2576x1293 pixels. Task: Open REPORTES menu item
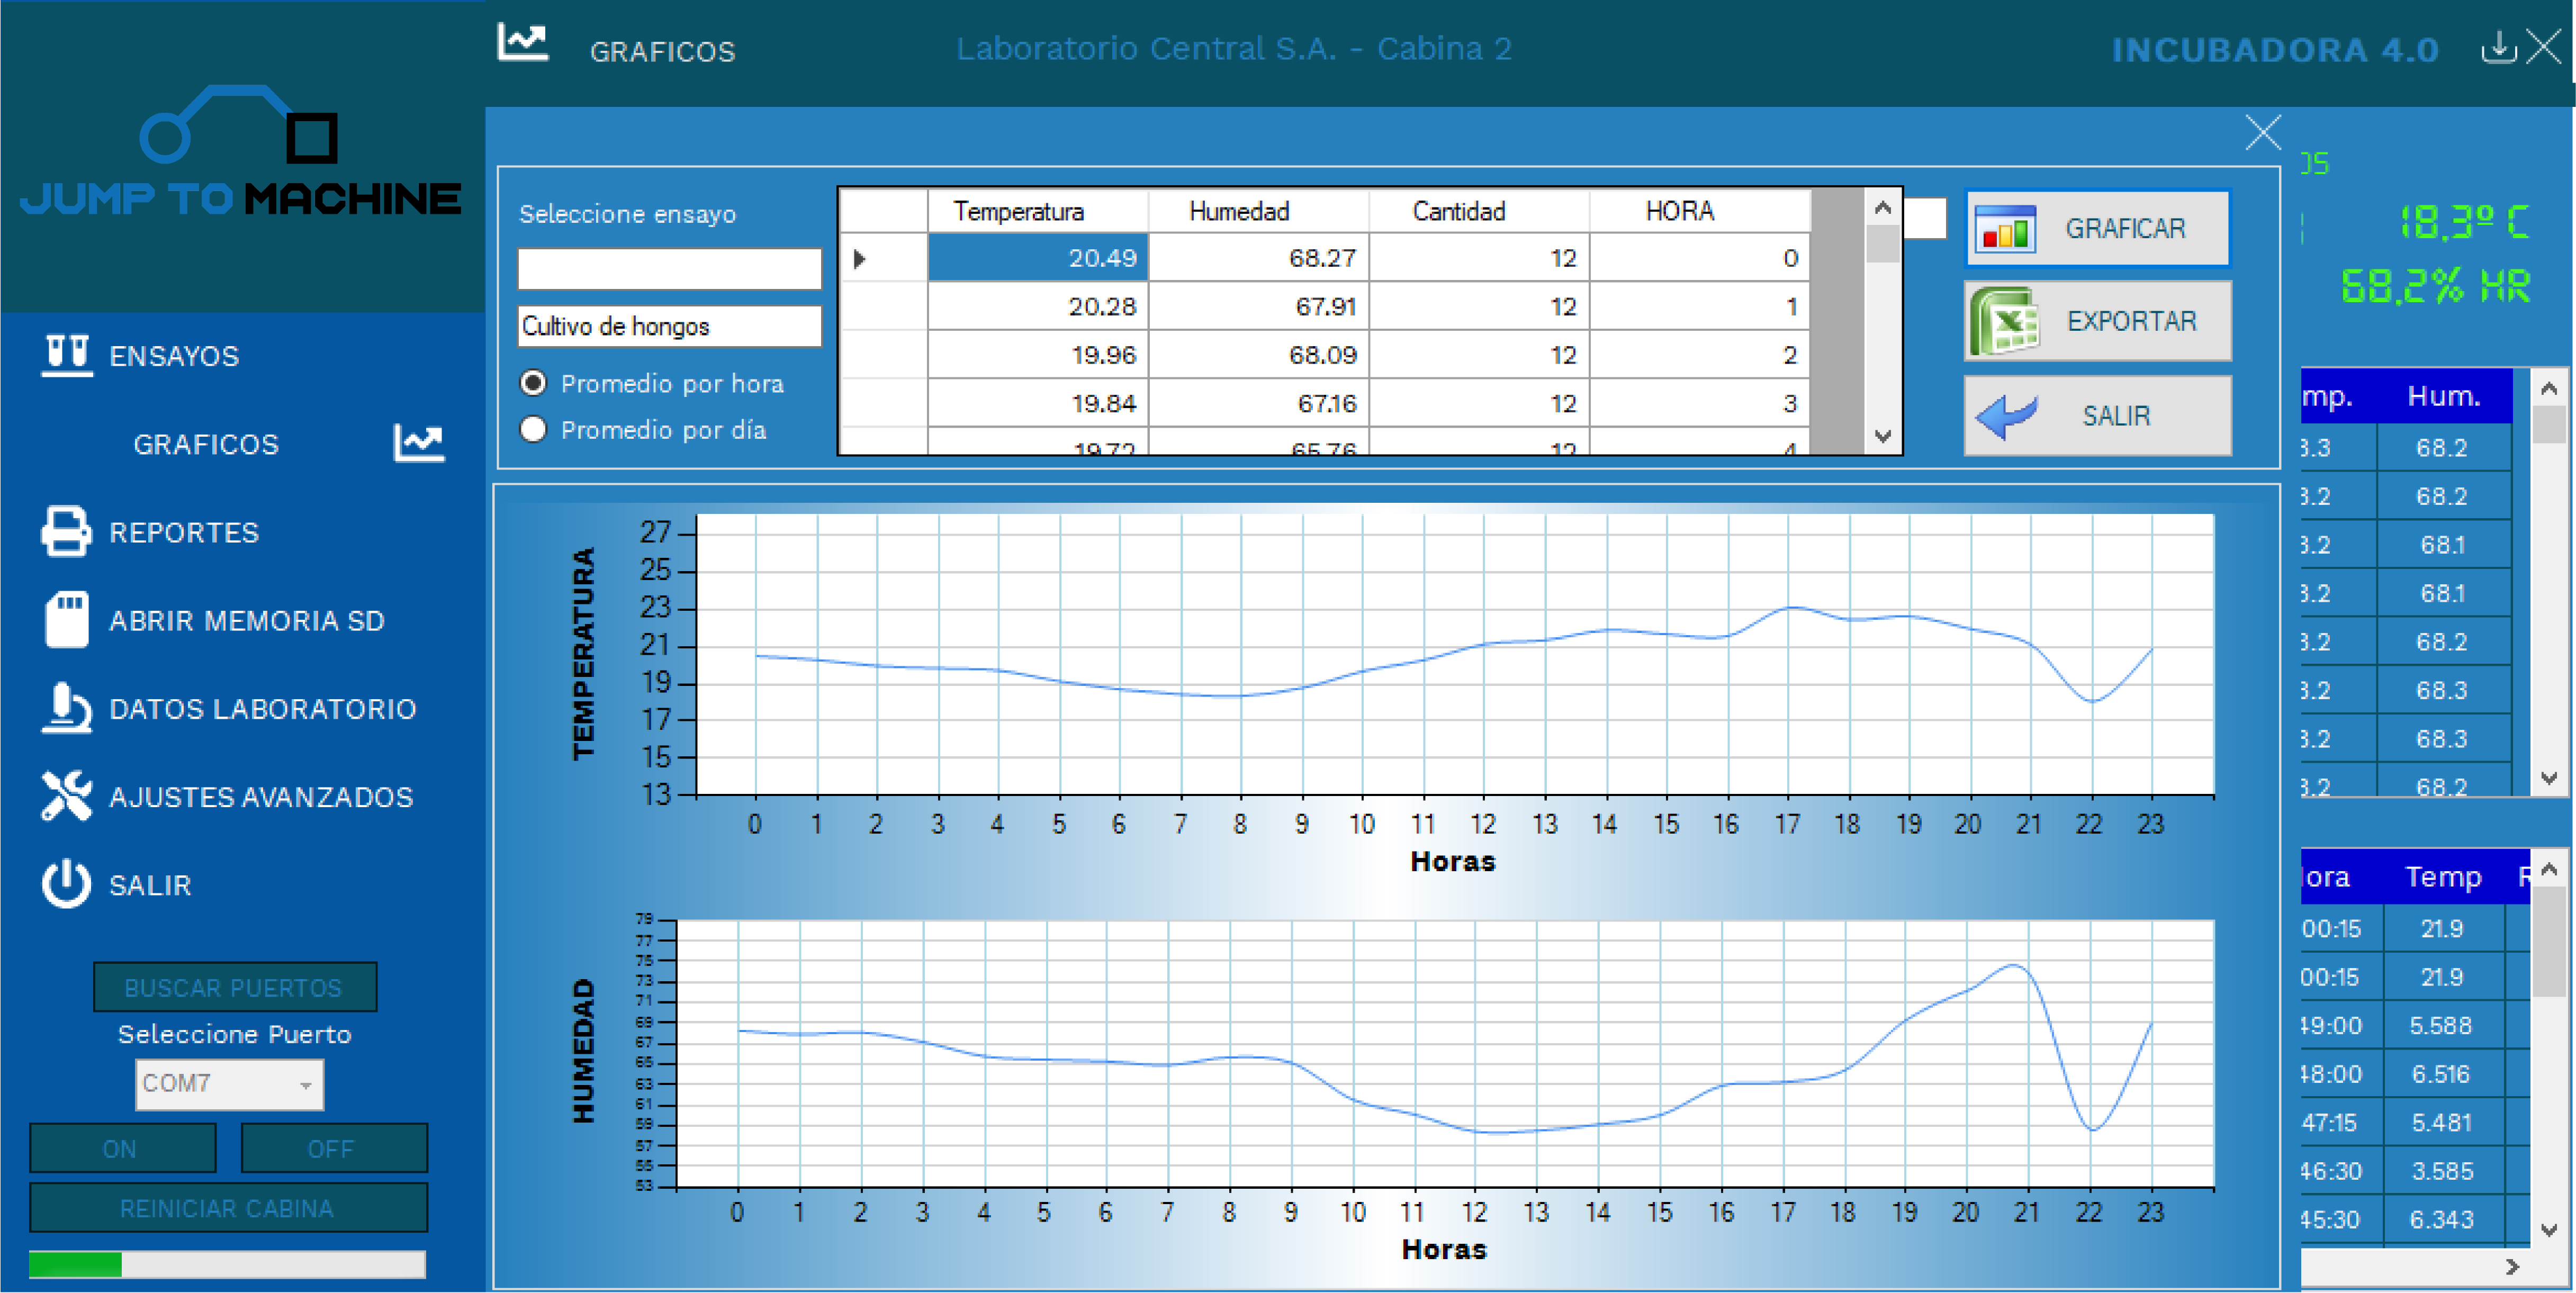point(184,532)
